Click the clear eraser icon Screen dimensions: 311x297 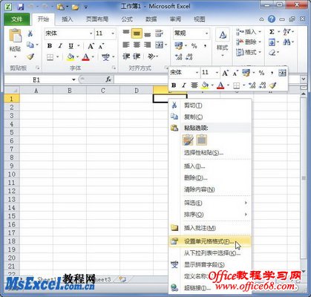[x=272, y=53]
